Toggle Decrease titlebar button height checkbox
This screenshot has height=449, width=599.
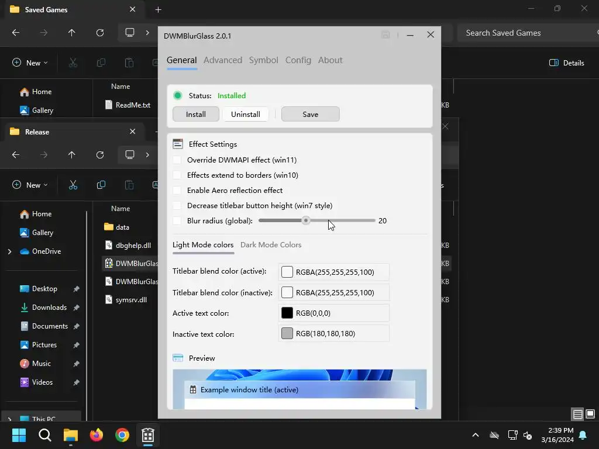tap(177, 205)
